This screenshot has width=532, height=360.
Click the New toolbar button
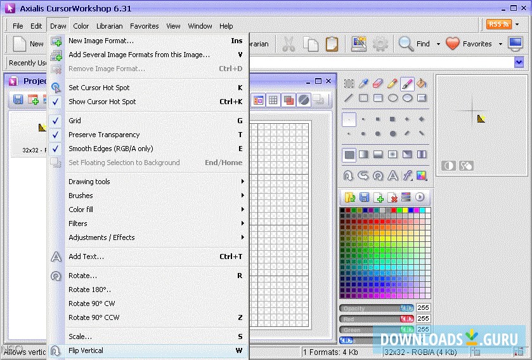point(29,44)
